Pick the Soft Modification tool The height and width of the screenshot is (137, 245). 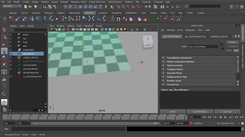(x=4, y=79)
